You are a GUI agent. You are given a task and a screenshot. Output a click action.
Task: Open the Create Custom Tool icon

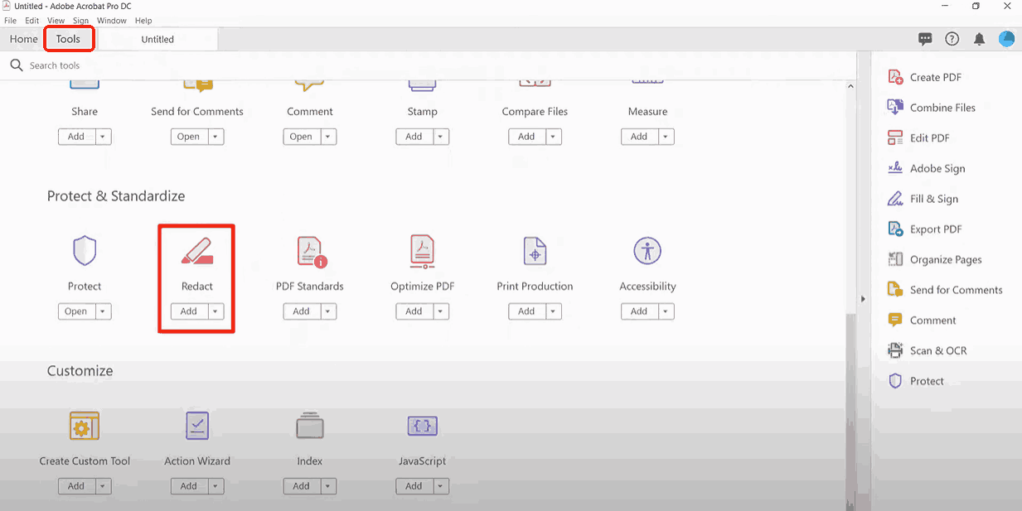coord(85,427)
